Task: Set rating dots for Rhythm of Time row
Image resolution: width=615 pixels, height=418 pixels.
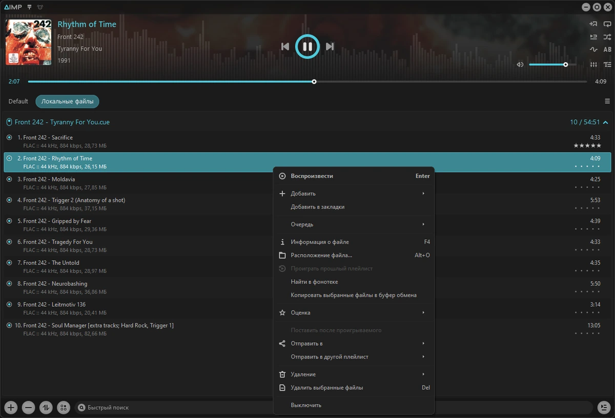Action: (x=587, y=166)
